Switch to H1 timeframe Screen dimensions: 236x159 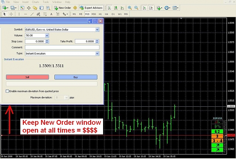[100, 14]
